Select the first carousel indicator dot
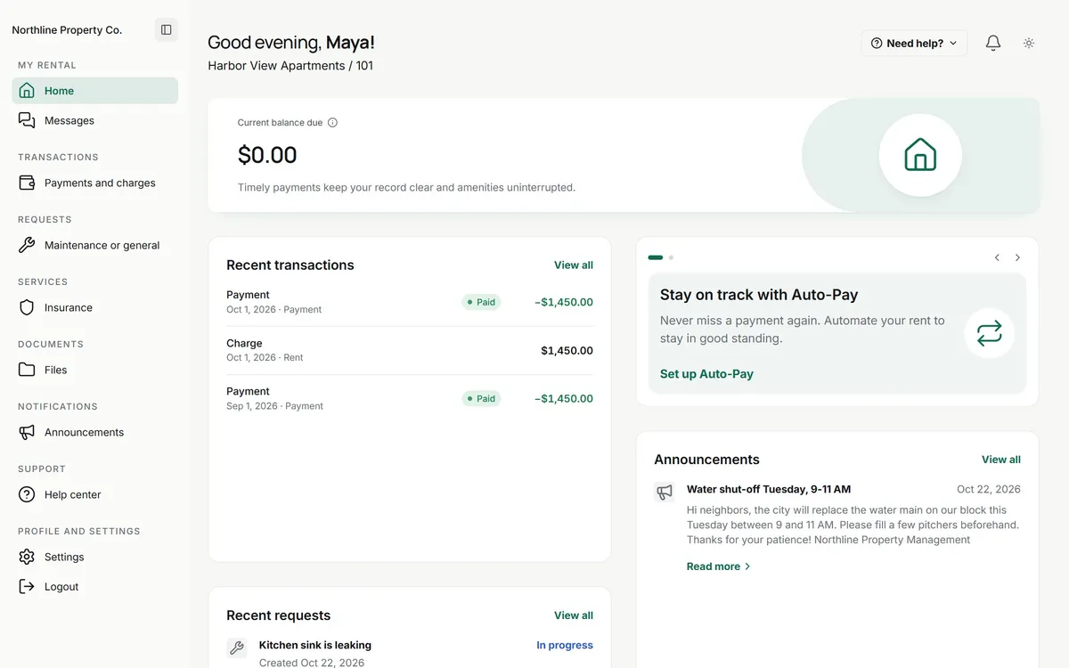This screenshot has width=1069, height=668. 656,257
